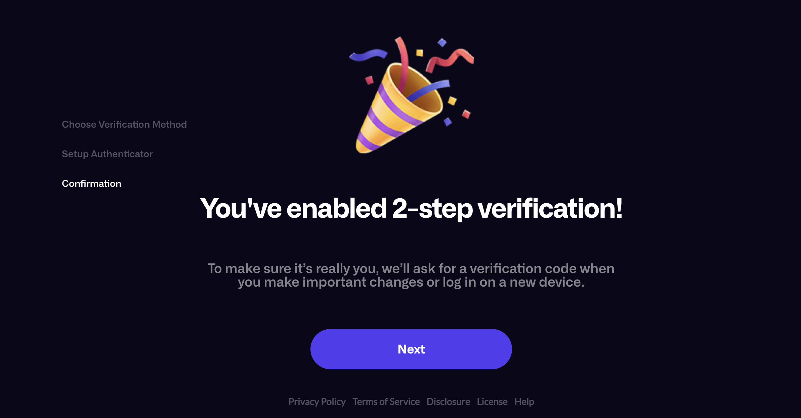The width and height of the screenshot is (801, 418).
Task: Open the Terms of Service link
Action: point(386,402)
